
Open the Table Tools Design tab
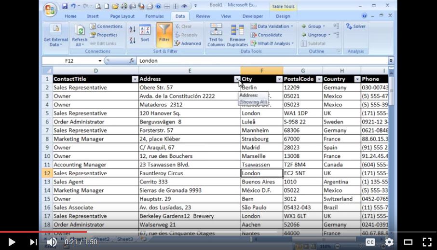pyautogui.click(x=283, y=16)
